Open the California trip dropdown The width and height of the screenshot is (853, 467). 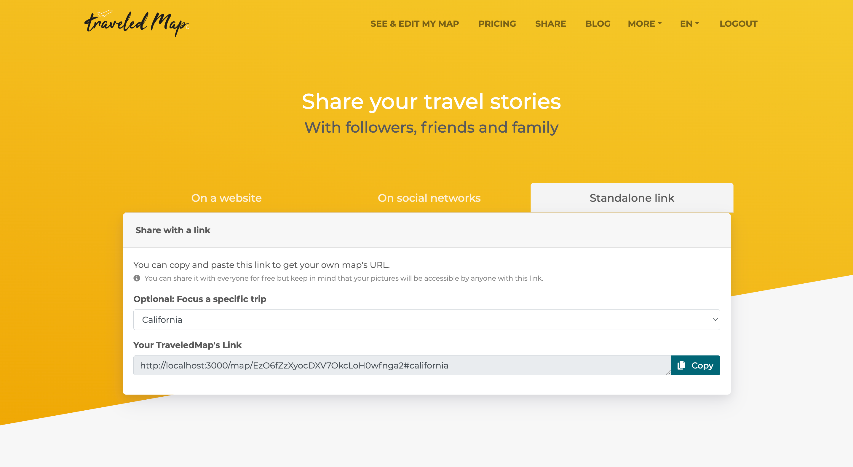pyautogui.click(x=426, y=320)
